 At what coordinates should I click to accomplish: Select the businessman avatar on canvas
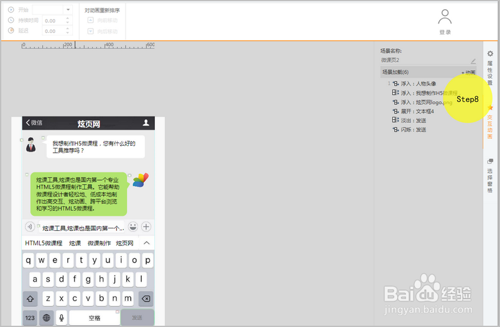[31, 145]
